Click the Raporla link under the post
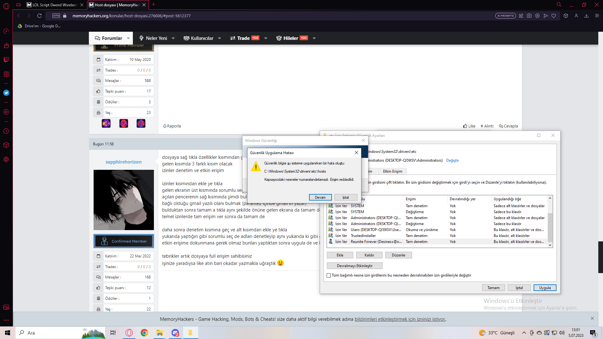603x339 pixels. click(x=172, y=126)
